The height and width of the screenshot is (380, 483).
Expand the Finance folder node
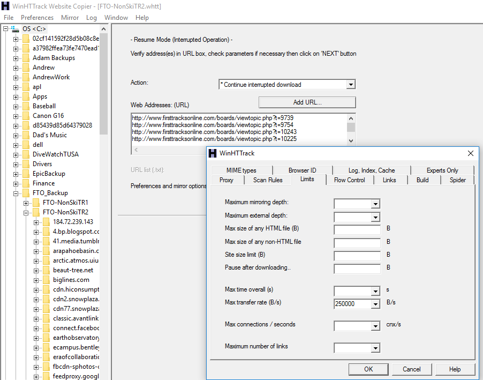tap(16, 184)
